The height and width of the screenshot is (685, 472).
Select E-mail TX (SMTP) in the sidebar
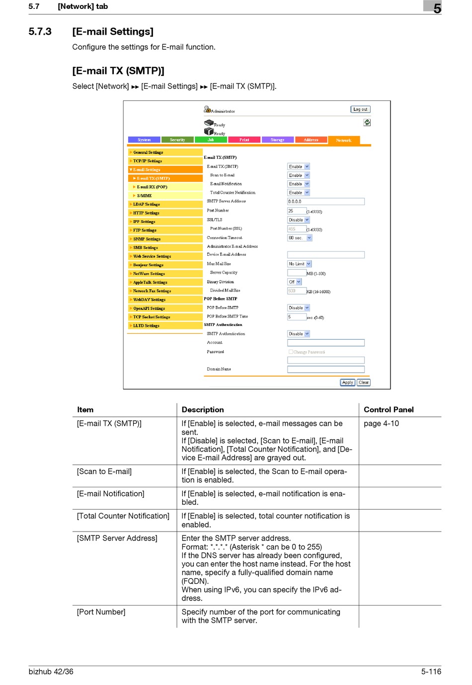click(x=165, y=178)
